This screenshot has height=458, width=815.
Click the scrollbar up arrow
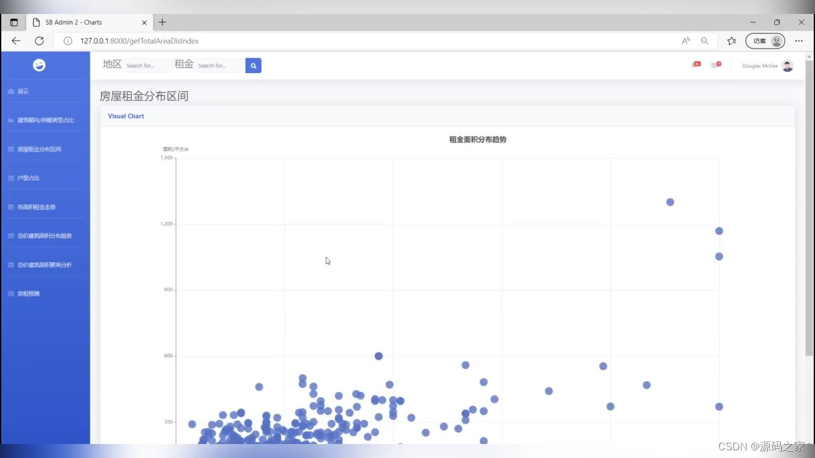point(809,56)
